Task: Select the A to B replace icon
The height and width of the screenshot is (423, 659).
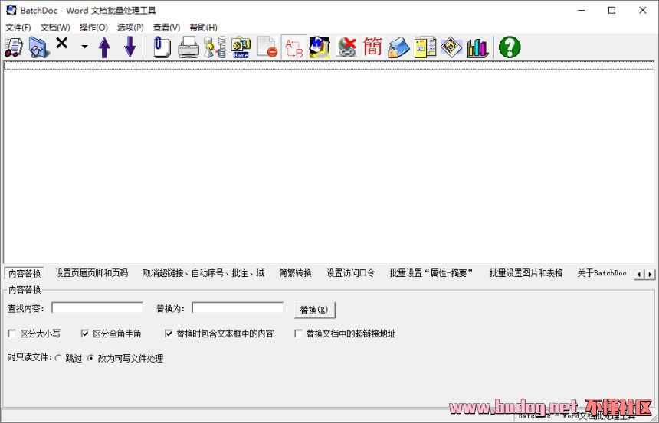Action: pos(293,47)
